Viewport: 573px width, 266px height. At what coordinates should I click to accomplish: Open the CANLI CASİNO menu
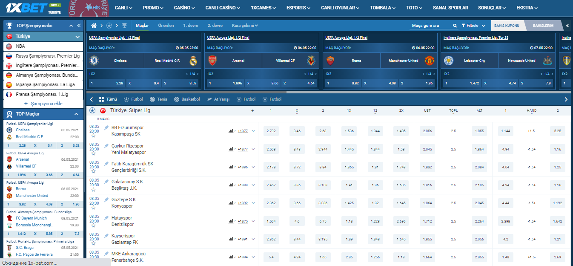(222, 8)
